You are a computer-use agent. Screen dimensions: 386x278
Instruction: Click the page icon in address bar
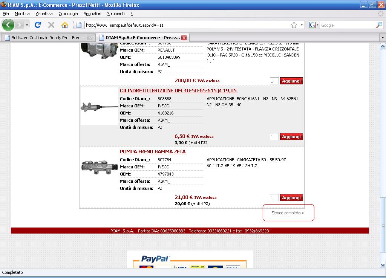point(79,25)
